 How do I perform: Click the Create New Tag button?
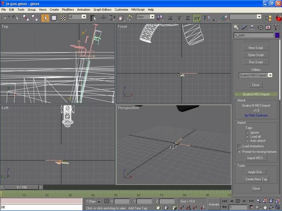coord(256,179)
